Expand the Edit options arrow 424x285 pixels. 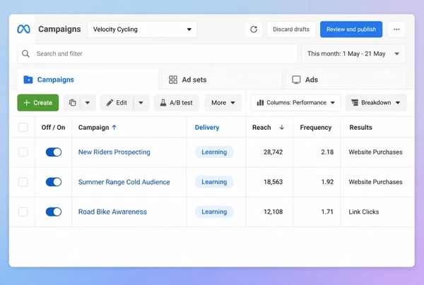pyautogui.click(x=141, y=102)
